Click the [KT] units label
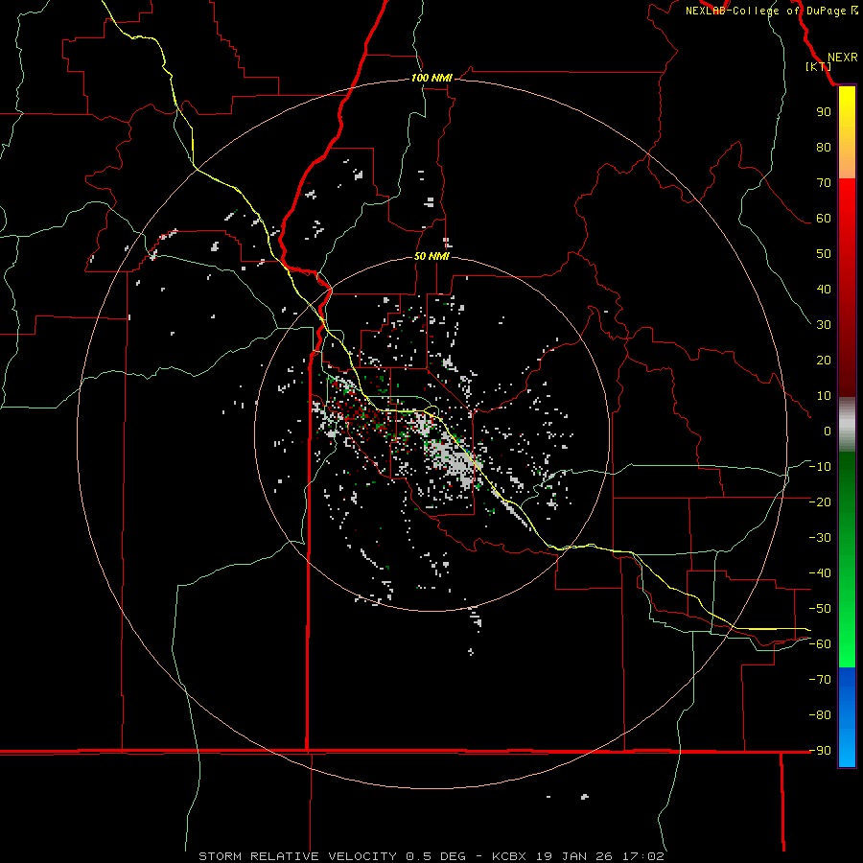This screenshot has height=863, width=863. [x=819, y=66]
